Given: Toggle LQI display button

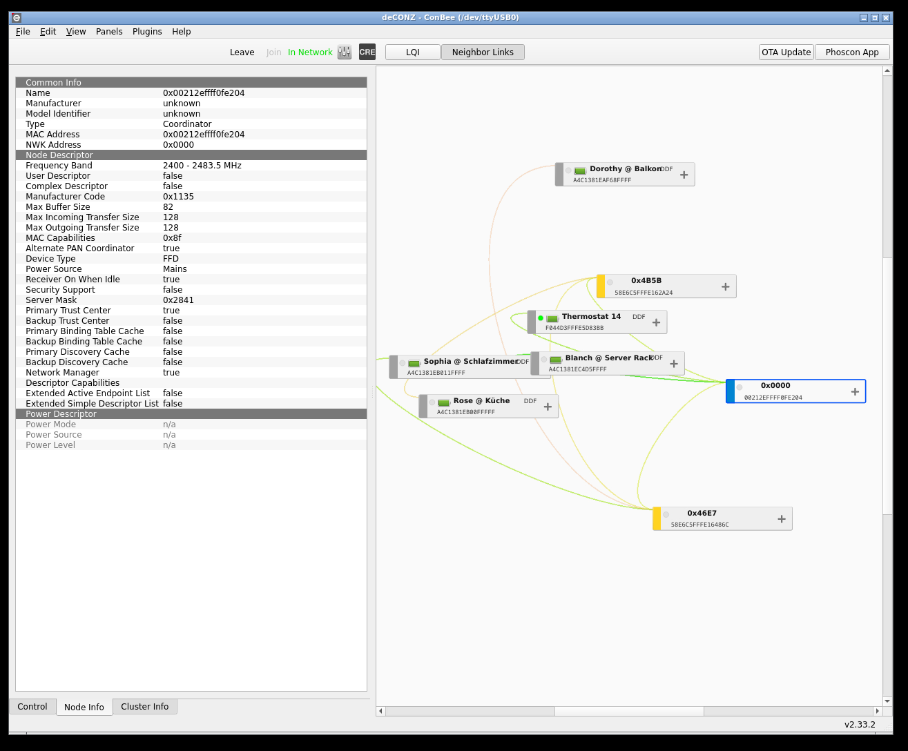Looking at the screenshot, I should point(413,52).
